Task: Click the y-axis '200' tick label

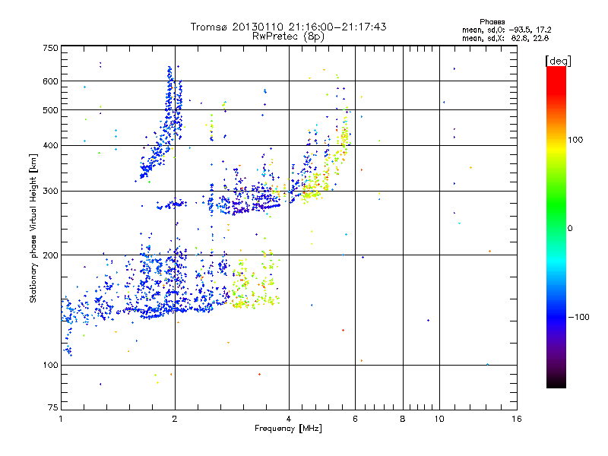Action: pos(50,255)
